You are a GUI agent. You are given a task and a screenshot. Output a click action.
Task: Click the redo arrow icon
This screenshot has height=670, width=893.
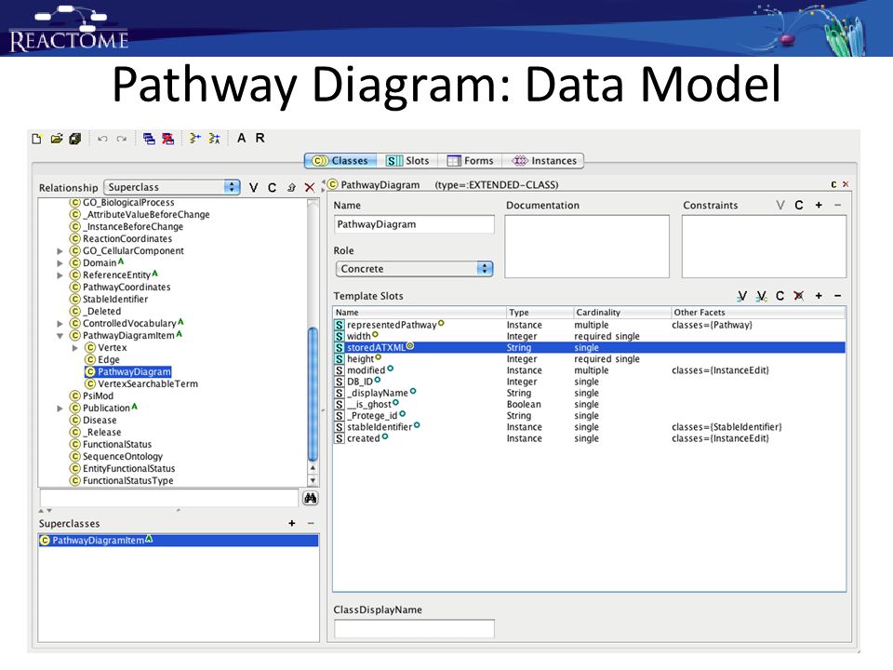point(121,139)
